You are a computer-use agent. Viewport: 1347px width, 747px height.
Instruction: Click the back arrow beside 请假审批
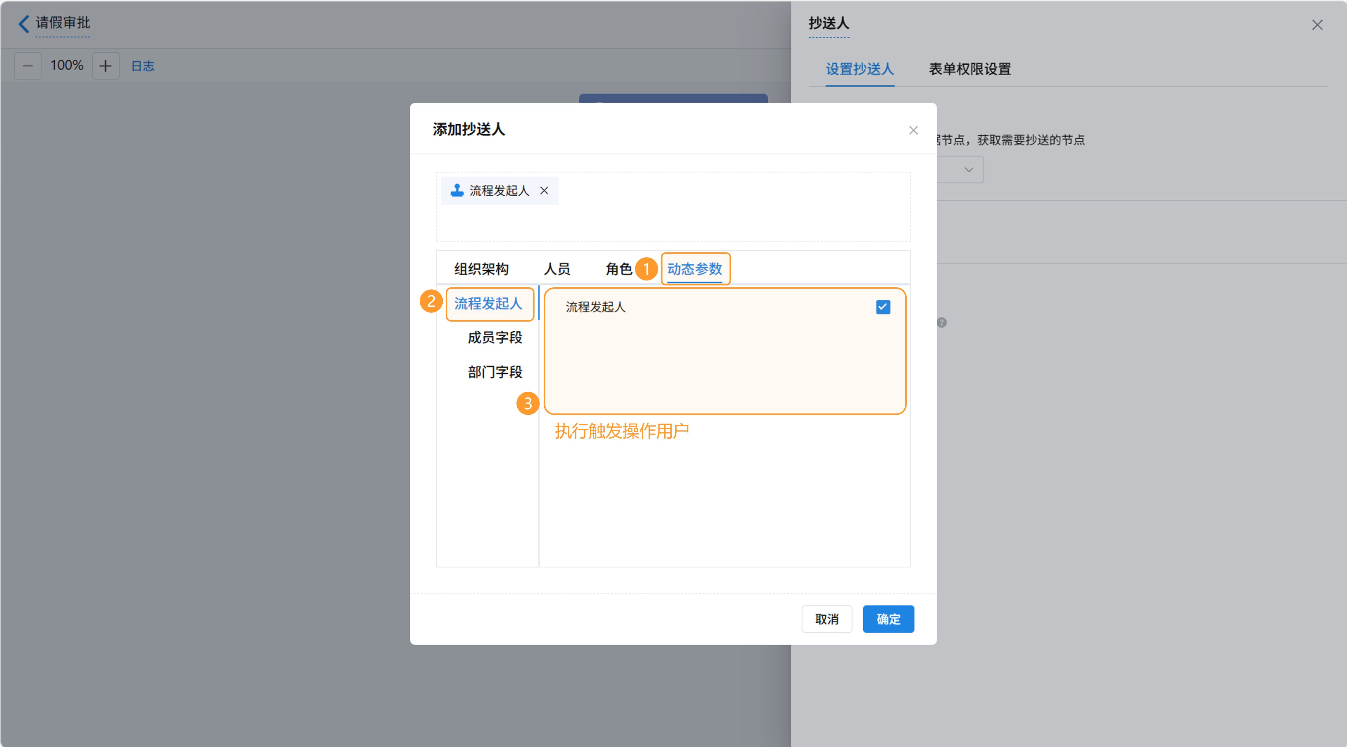[x=24, y=24]
